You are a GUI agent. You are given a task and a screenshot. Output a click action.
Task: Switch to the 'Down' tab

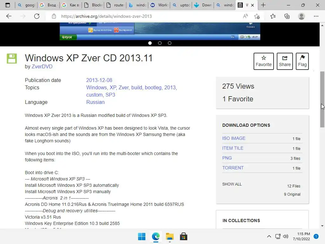[203, 5]
